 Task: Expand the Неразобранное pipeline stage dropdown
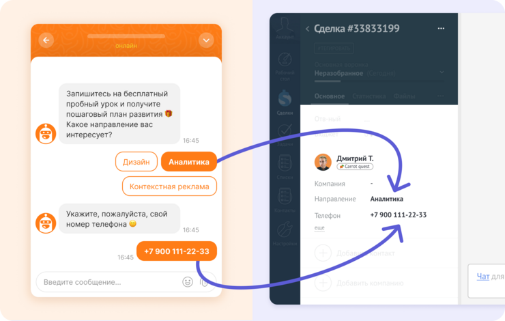coord(442,72)
